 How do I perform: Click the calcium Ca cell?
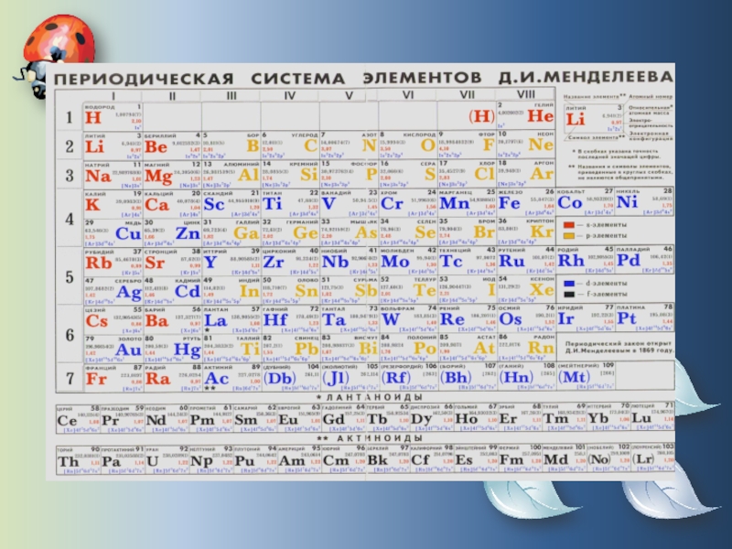[172, 204]
